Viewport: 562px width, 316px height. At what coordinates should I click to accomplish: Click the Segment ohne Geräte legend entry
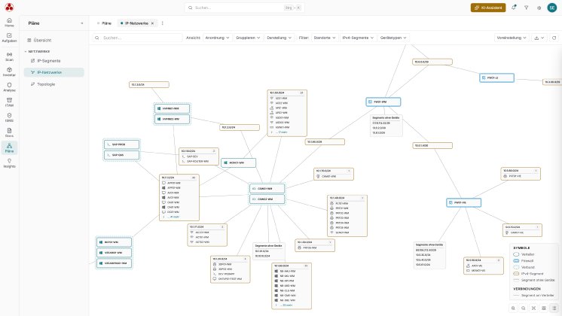(x=533, y=280)
